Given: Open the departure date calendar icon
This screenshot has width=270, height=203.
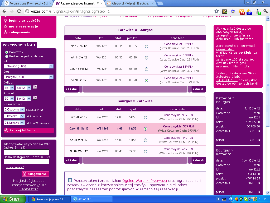Looking at the screenshot, I should click(x=35, y=87).
